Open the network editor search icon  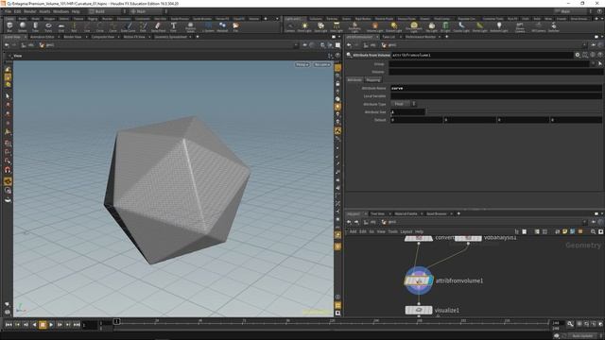pos(593,231)
